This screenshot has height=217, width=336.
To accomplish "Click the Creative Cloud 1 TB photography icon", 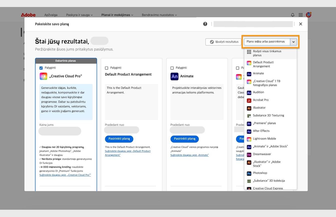I will 249,82.
